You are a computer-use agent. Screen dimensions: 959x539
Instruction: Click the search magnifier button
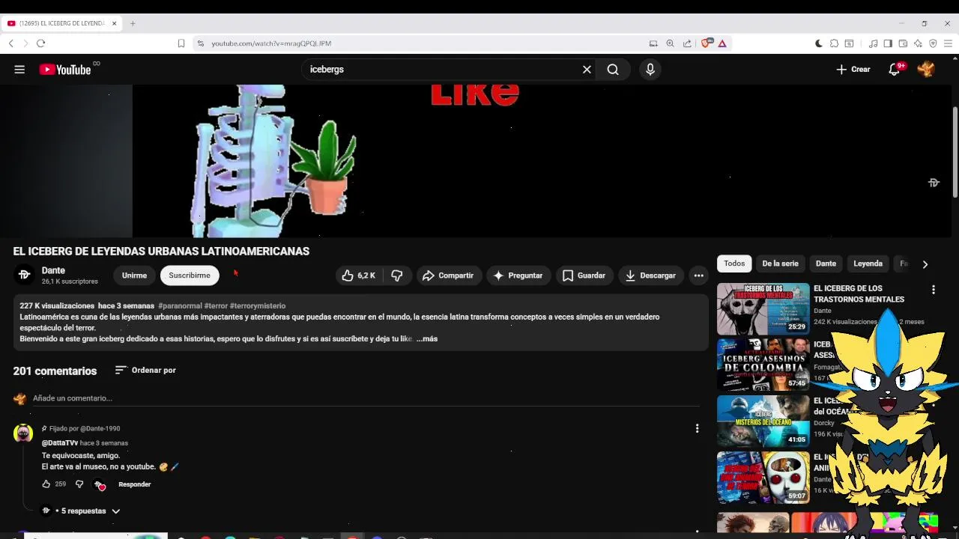tap(613, 70)
